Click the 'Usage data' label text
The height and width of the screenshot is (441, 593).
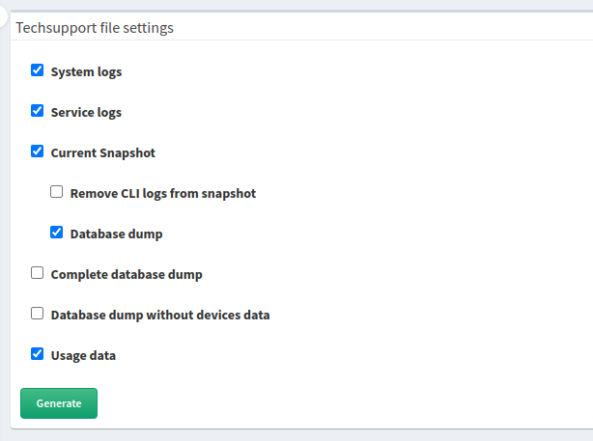[x=83, y=355]
